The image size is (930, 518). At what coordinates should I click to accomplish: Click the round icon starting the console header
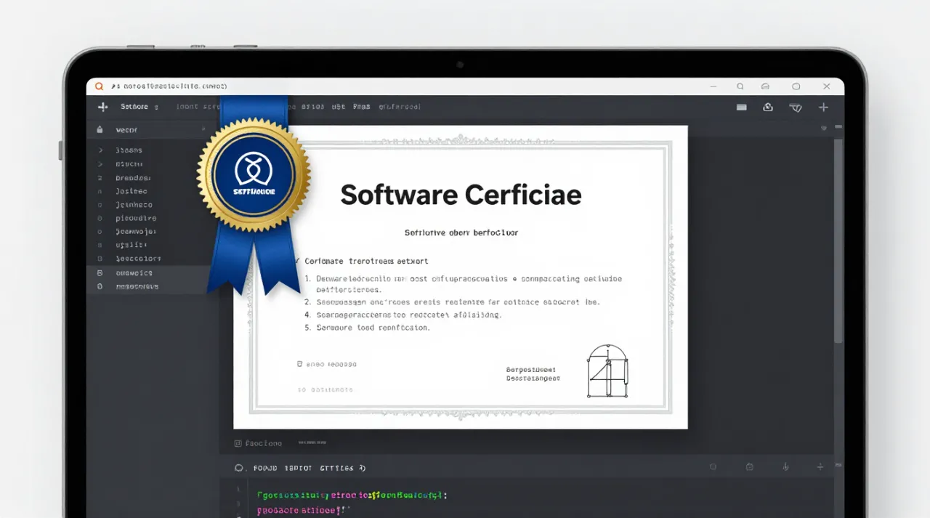coord(239,468)
